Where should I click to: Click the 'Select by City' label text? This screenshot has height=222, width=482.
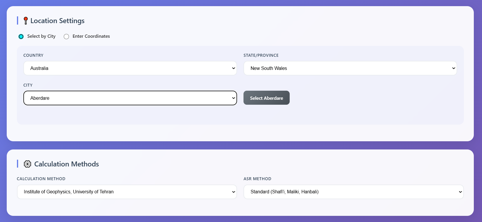point(41,36)
